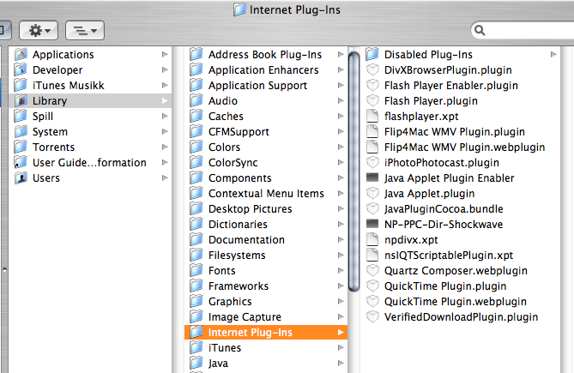
Task: Expand the Audio folder arrow
Action: 341,100
